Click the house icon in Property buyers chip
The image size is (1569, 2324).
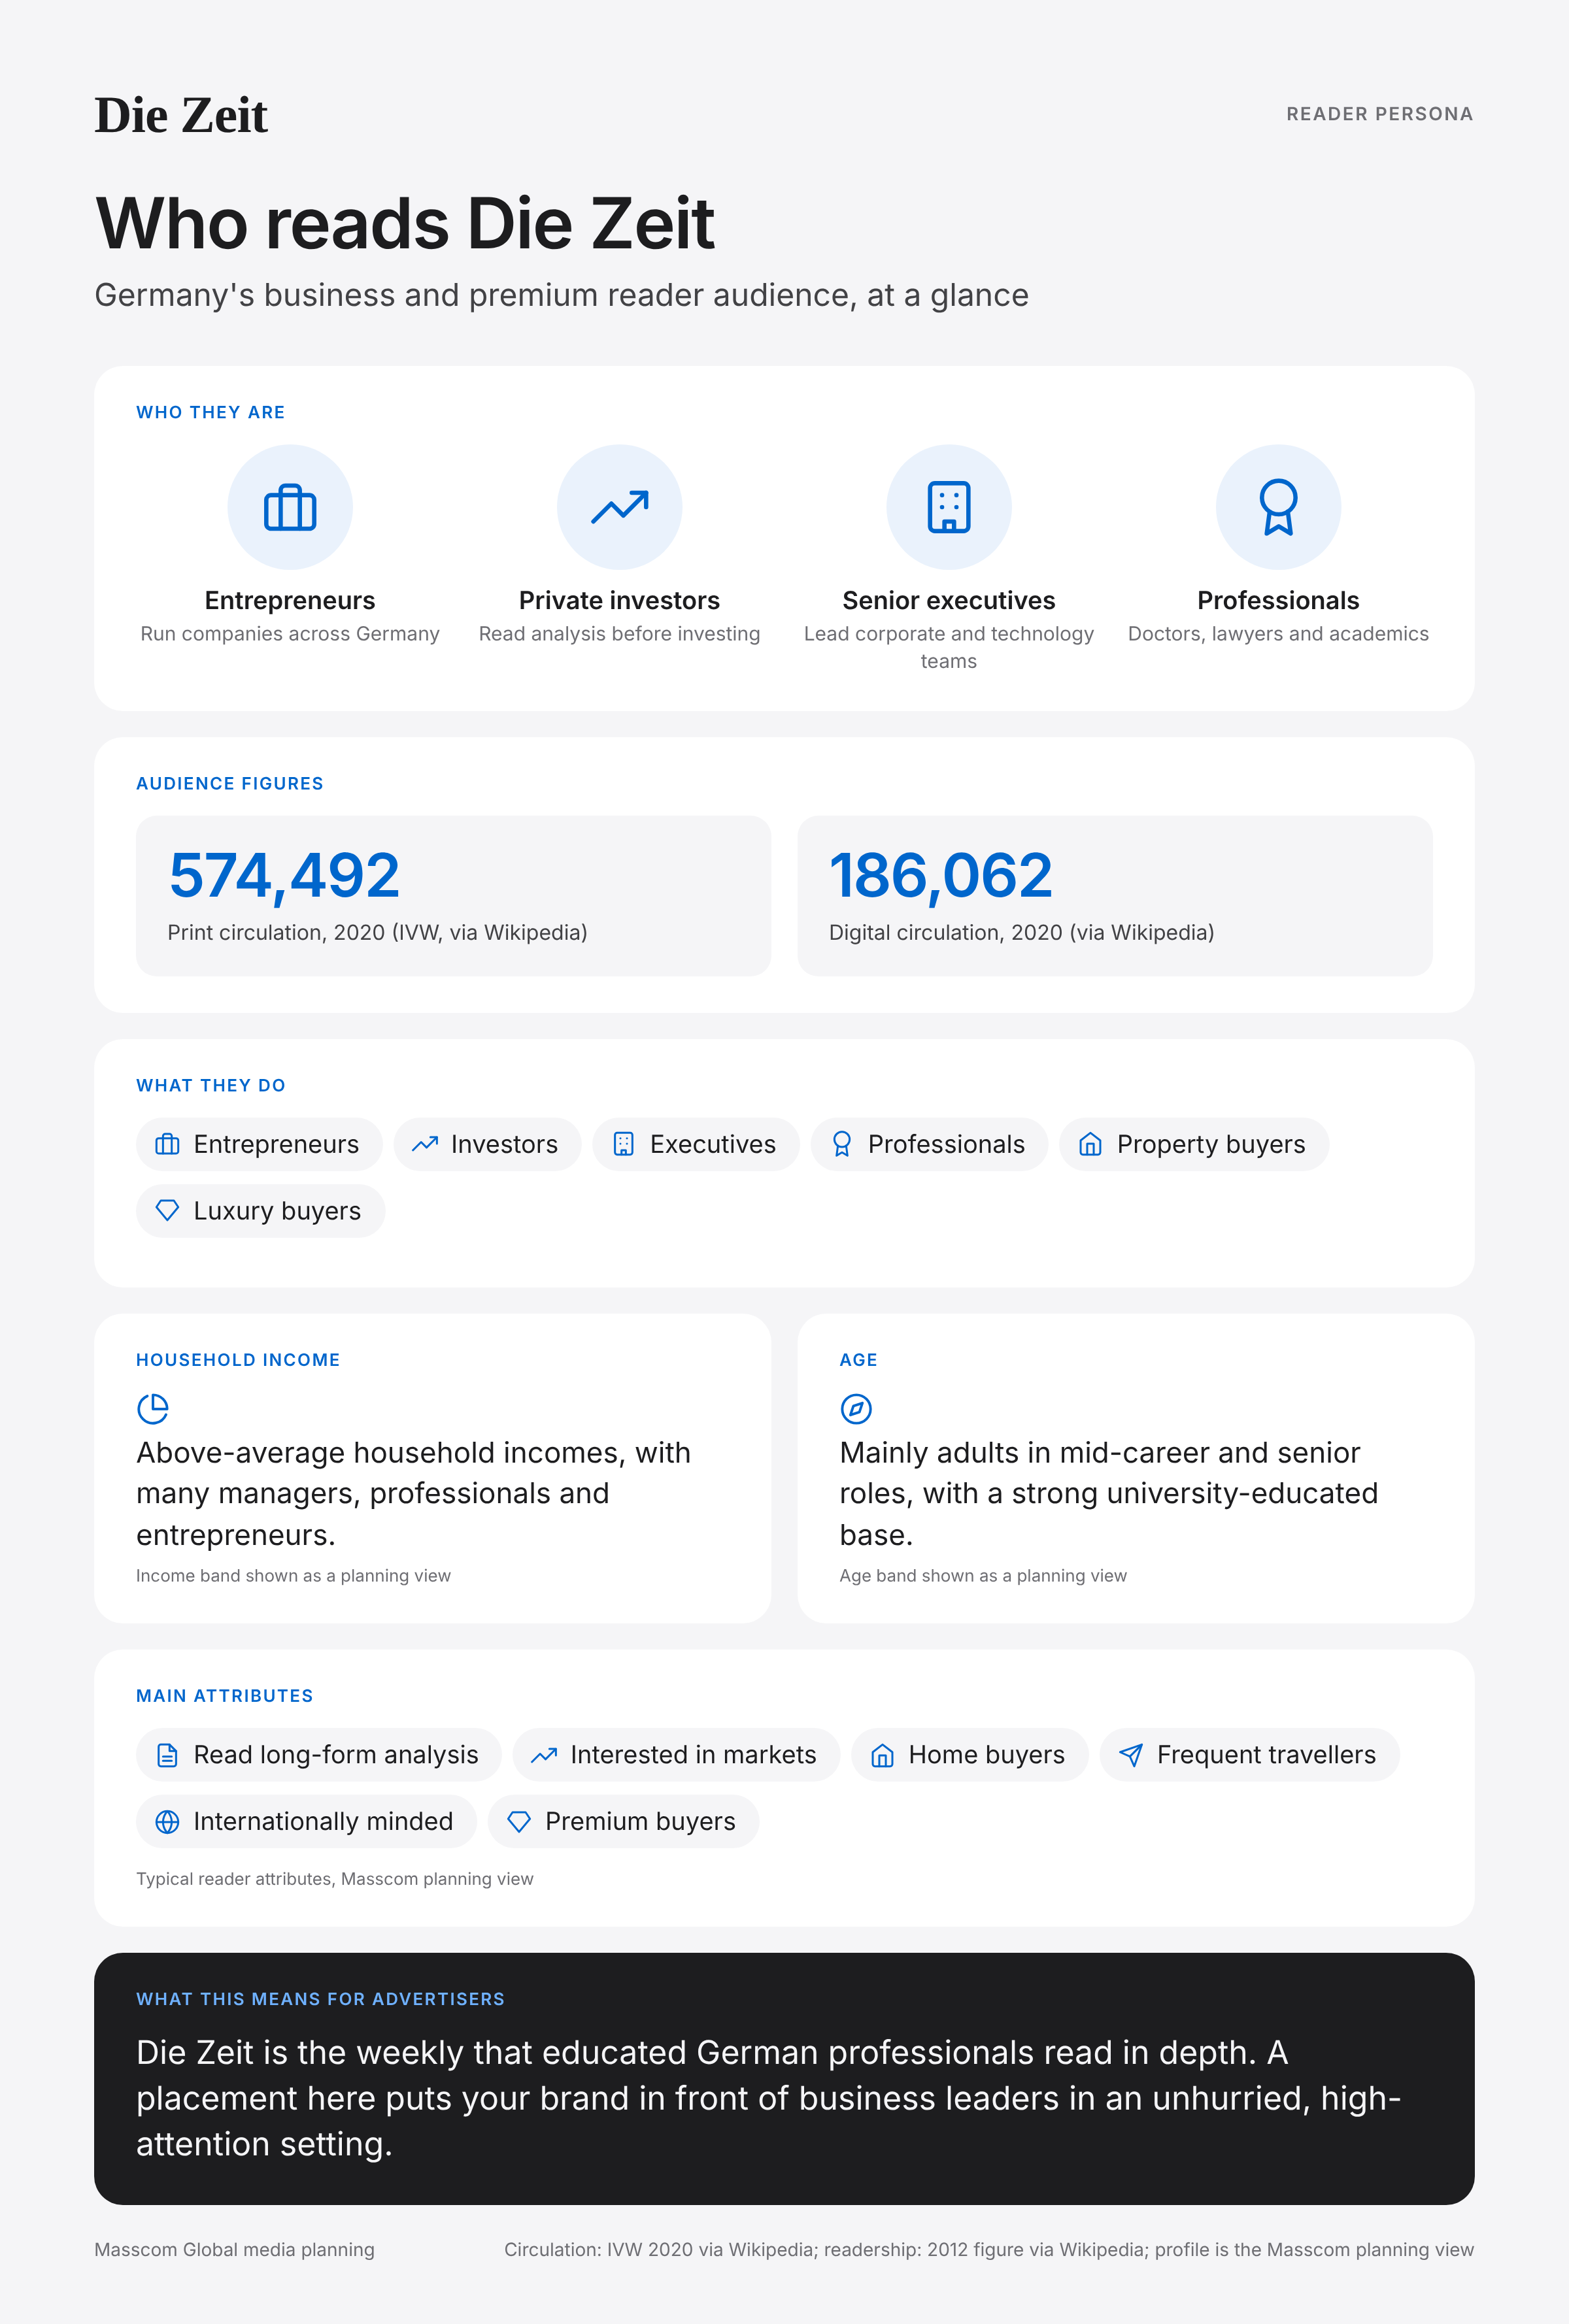tap(1090, 1144)
